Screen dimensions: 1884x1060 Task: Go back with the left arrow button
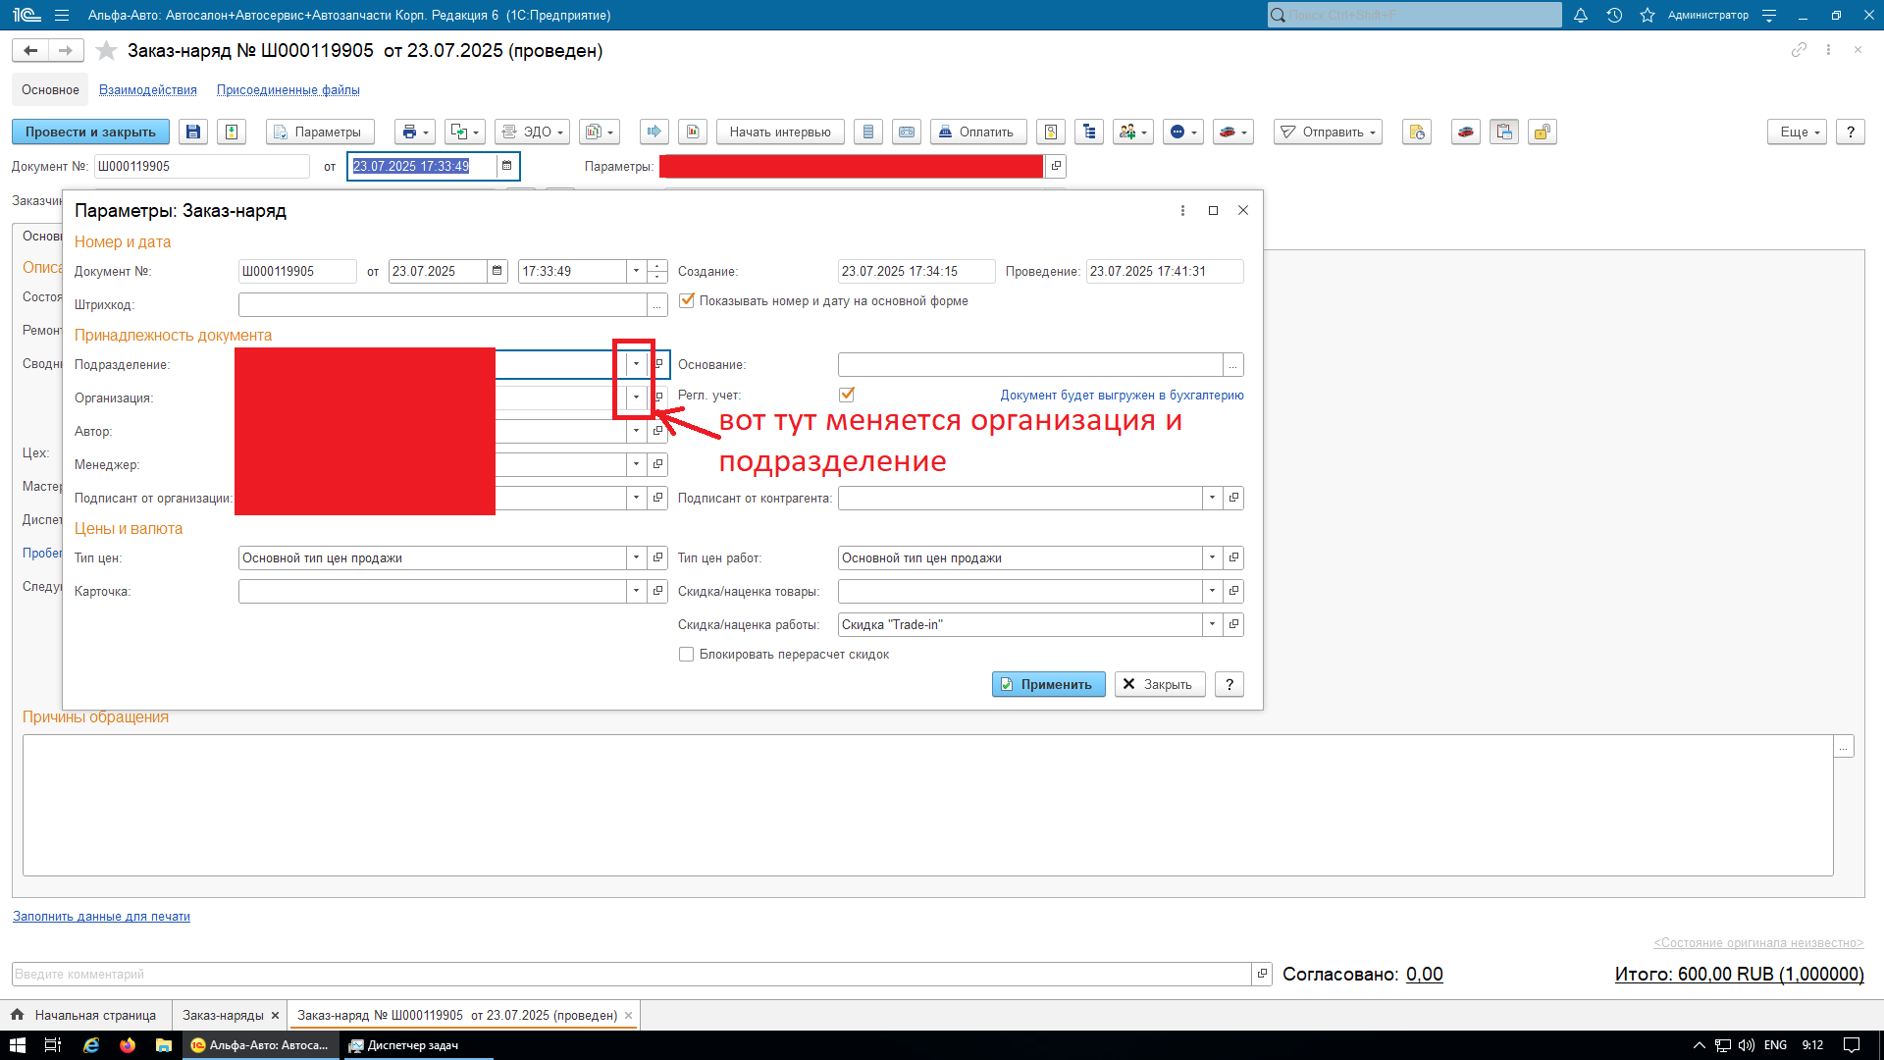point(30,50)
